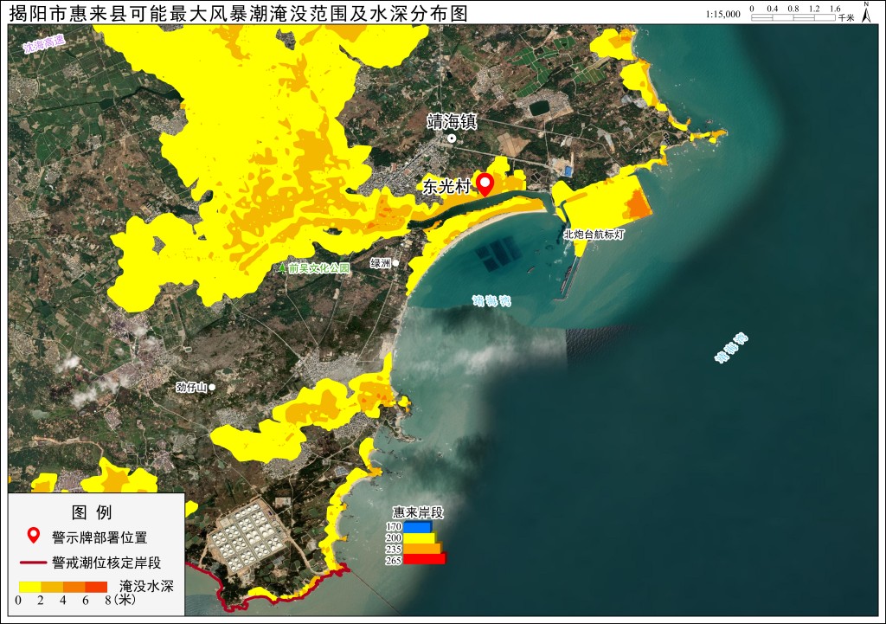
Task: Select the orange 235 bar under 惠来岸段
Action: 422,548
